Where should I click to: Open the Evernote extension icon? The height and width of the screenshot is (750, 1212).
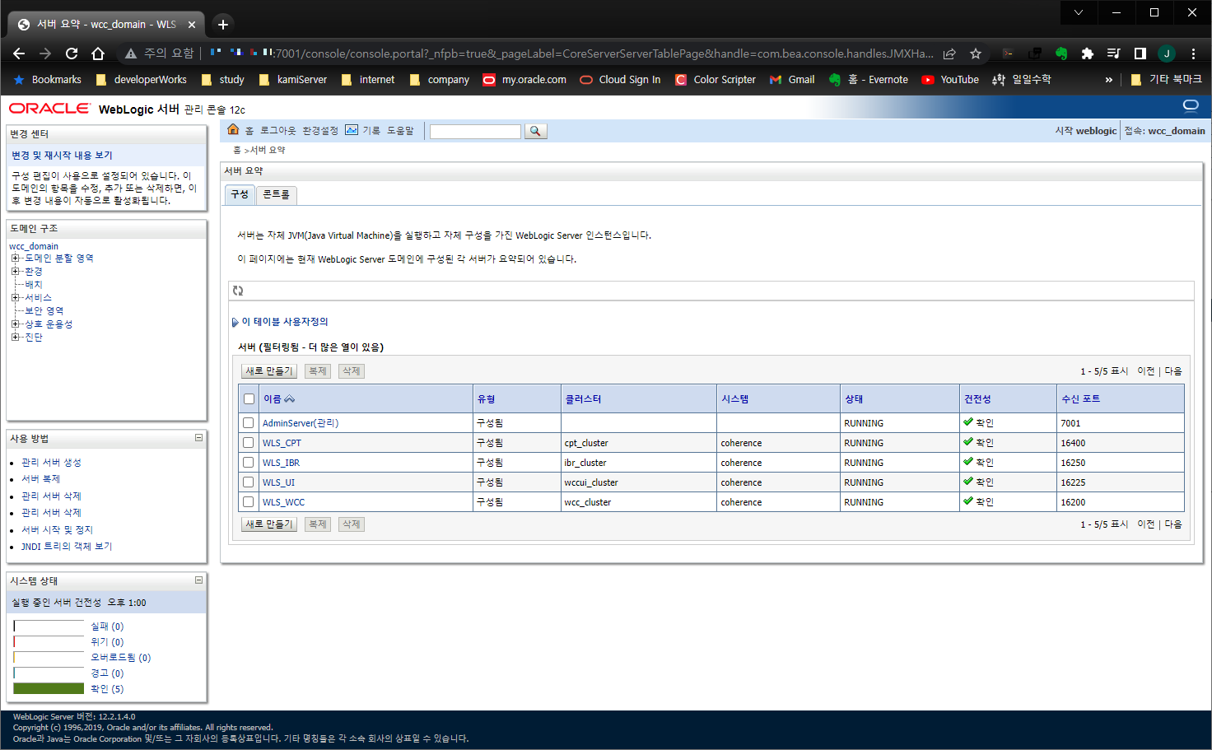click(x=1061, y=54)
